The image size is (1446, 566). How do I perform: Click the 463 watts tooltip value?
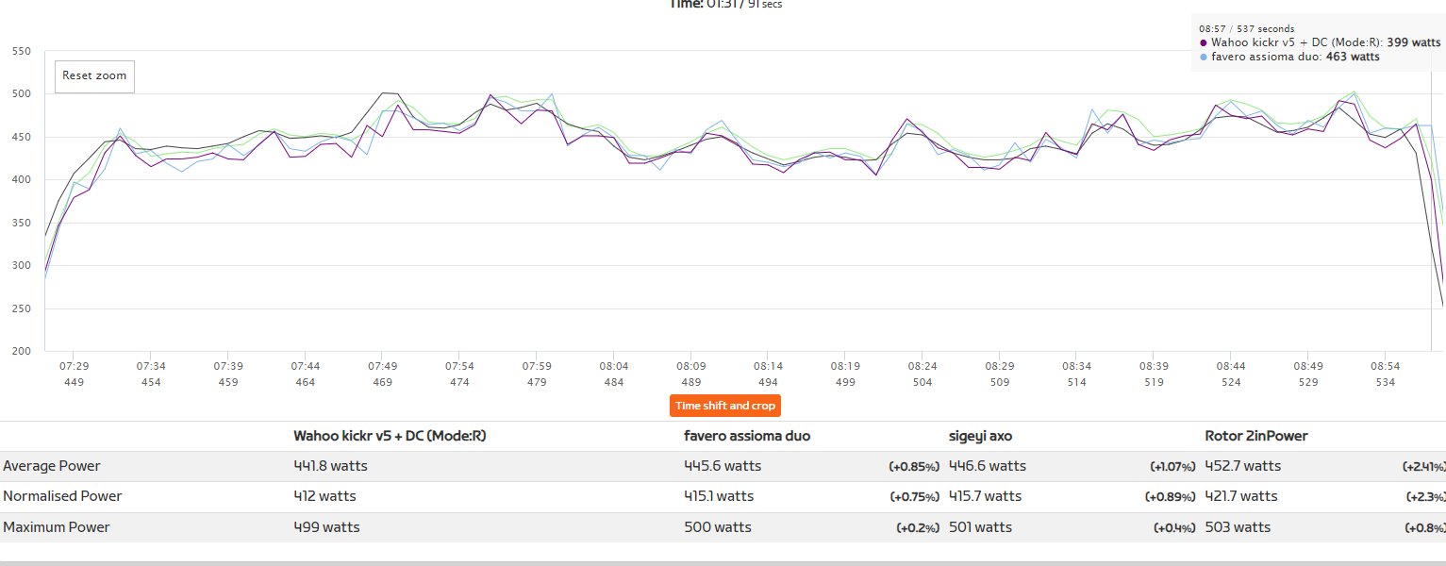pos(1353,57)
